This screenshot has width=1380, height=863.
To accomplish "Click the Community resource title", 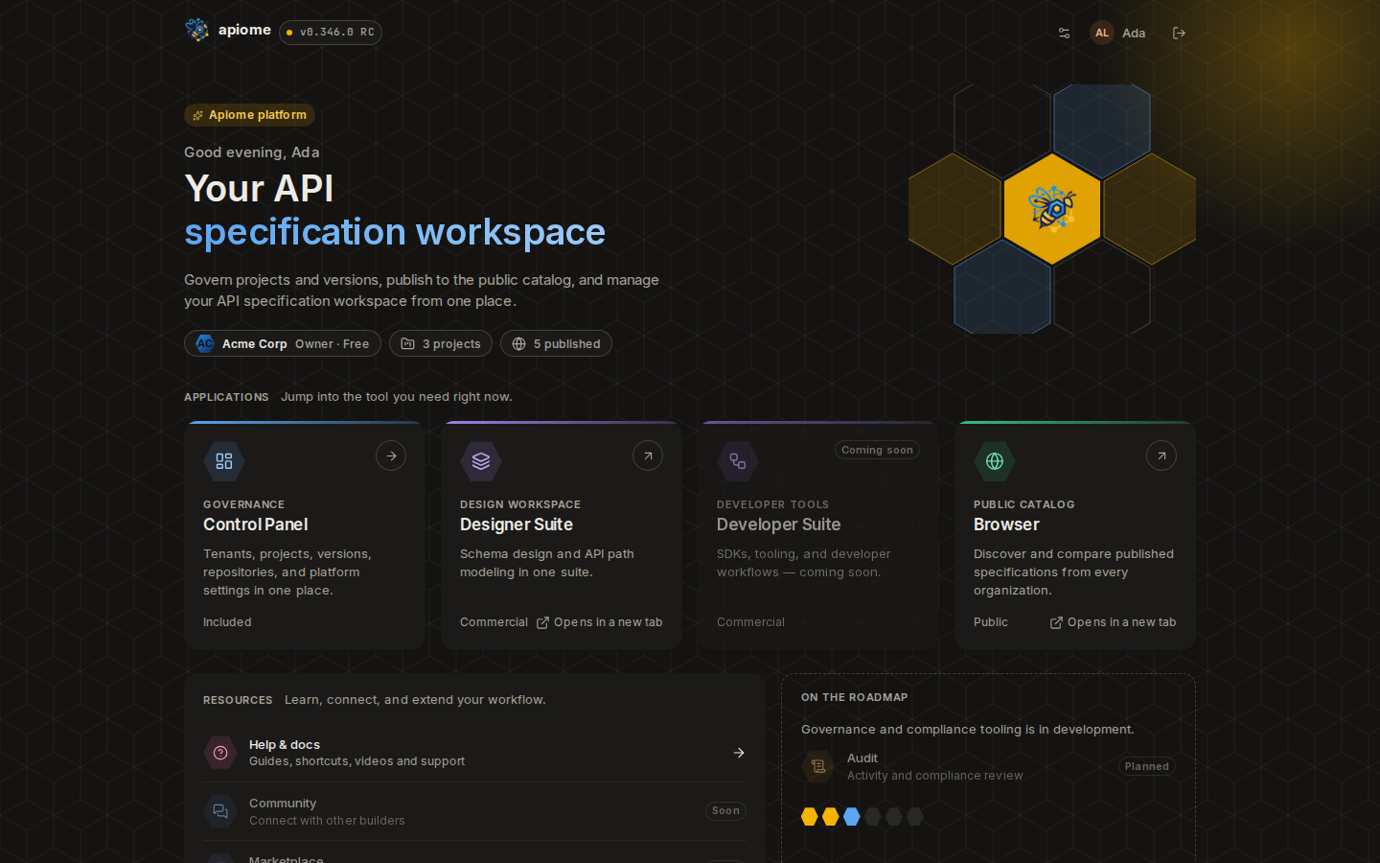I will pos(283,804).
